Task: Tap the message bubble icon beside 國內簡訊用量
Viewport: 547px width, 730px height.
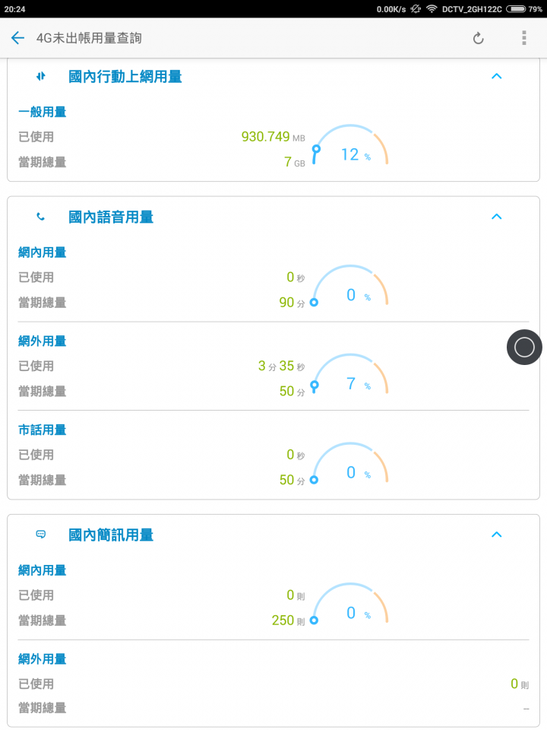Action: [40, 535]
